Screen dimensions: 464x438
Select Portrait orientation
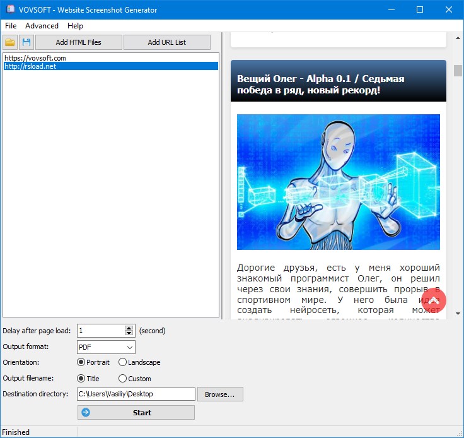pyautogui.click(x=93, y=362)
